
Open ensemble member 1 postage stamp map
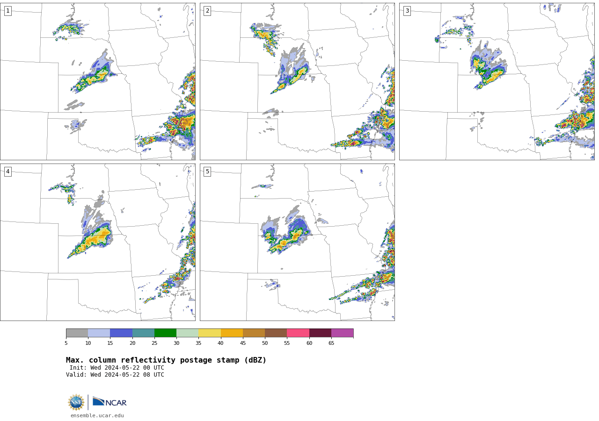click(x=97, y=81)
